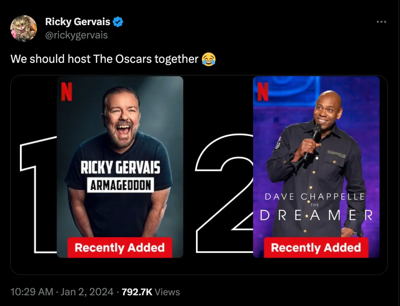Open the 10:29 AM Jan 2, 2024 timestamp
Viewport: 400px width, 306px height.
click(x=62, y=292)
